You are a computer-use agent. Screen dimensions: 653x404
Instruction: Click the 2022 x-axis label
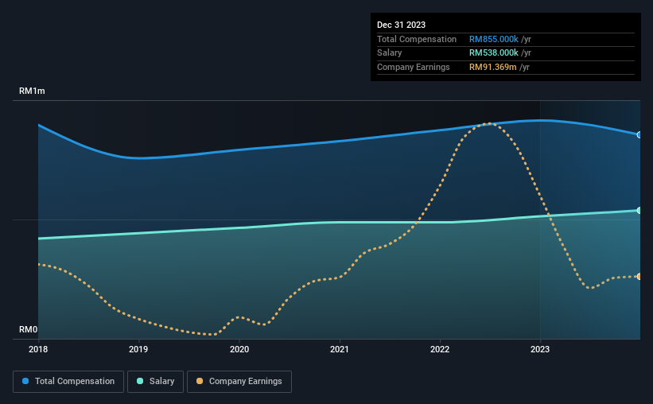point(440,349)
